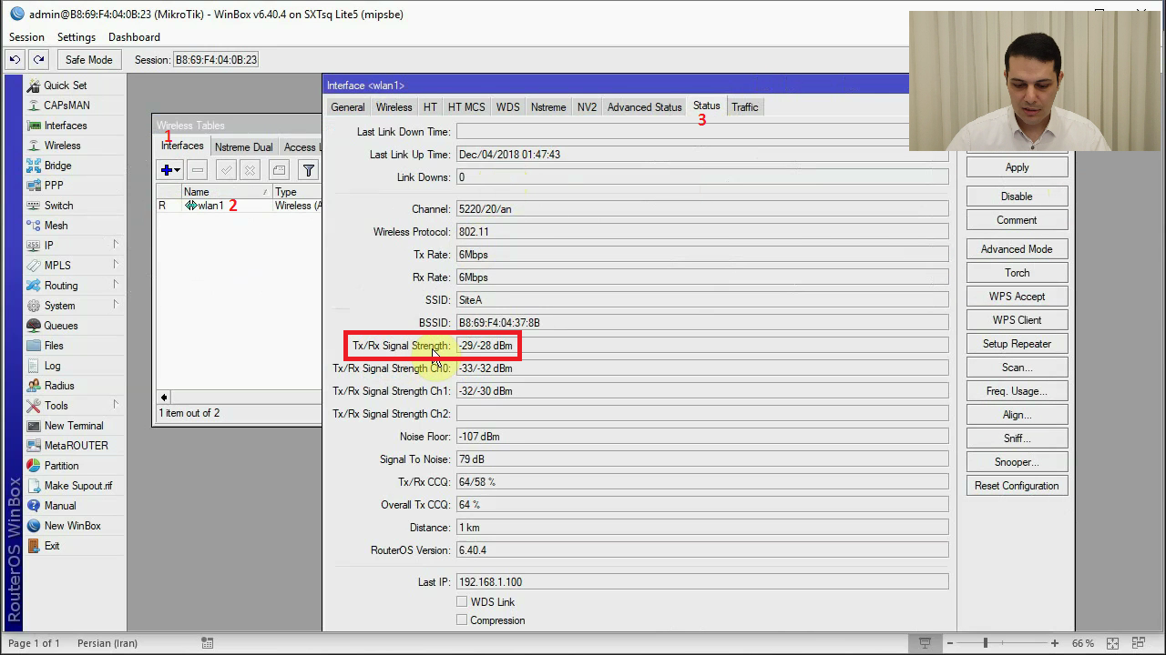Viewport: 1166px width, 655px height.
Task: Open the PPP sidebar entry
Action: point(54,186)
